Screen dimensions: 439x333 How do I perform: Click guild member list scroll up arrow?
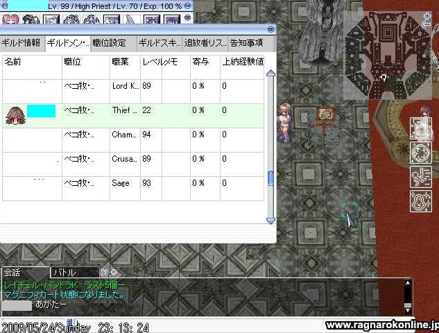pyautogui.click(x=270, y=74)
